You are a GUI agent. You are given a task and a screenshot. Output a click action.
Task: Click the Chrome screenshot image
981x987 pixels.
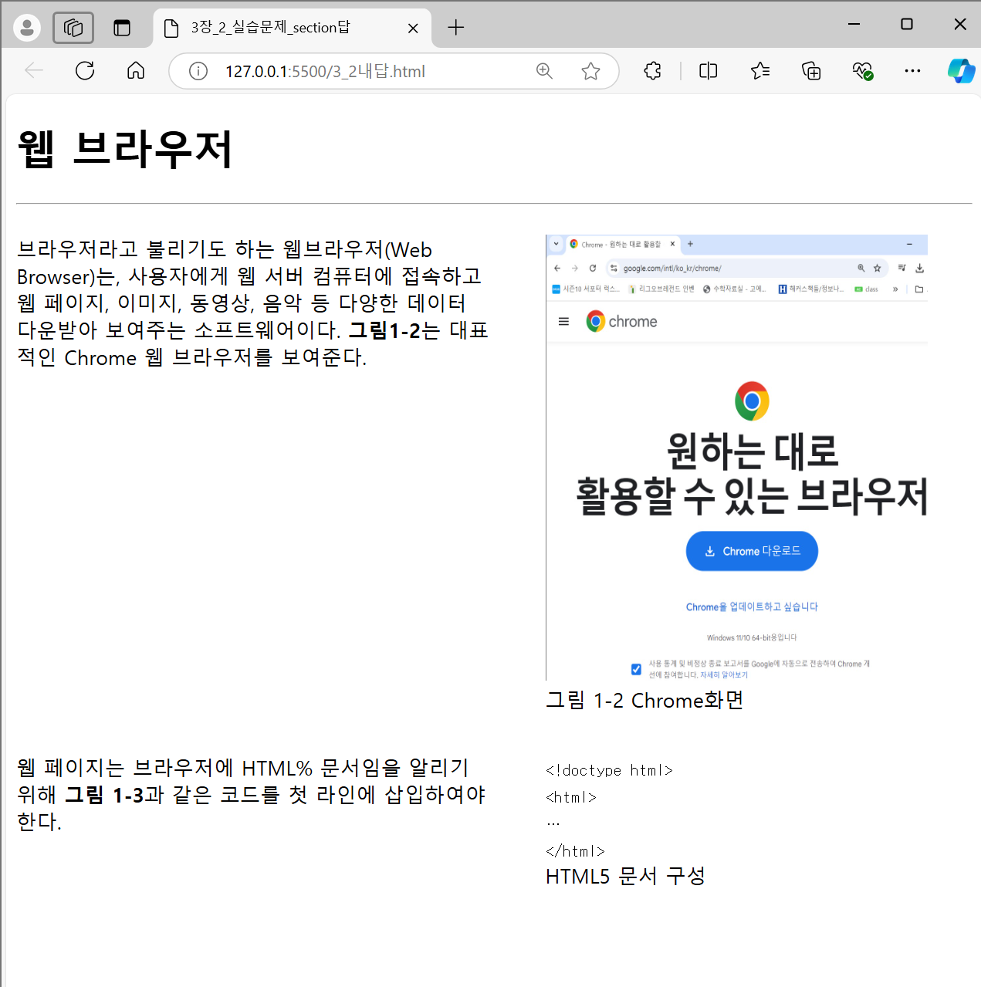tap(736, 458)
